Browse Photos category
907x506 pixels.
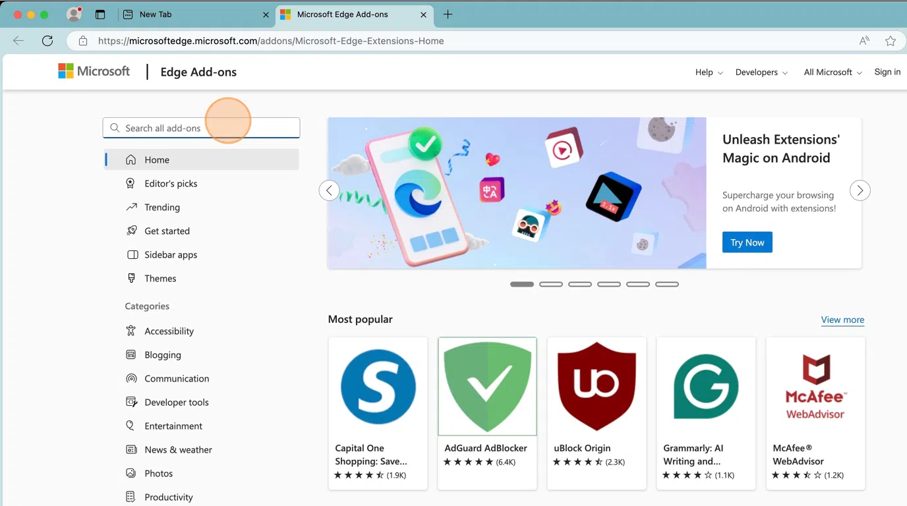click(202, 473)
